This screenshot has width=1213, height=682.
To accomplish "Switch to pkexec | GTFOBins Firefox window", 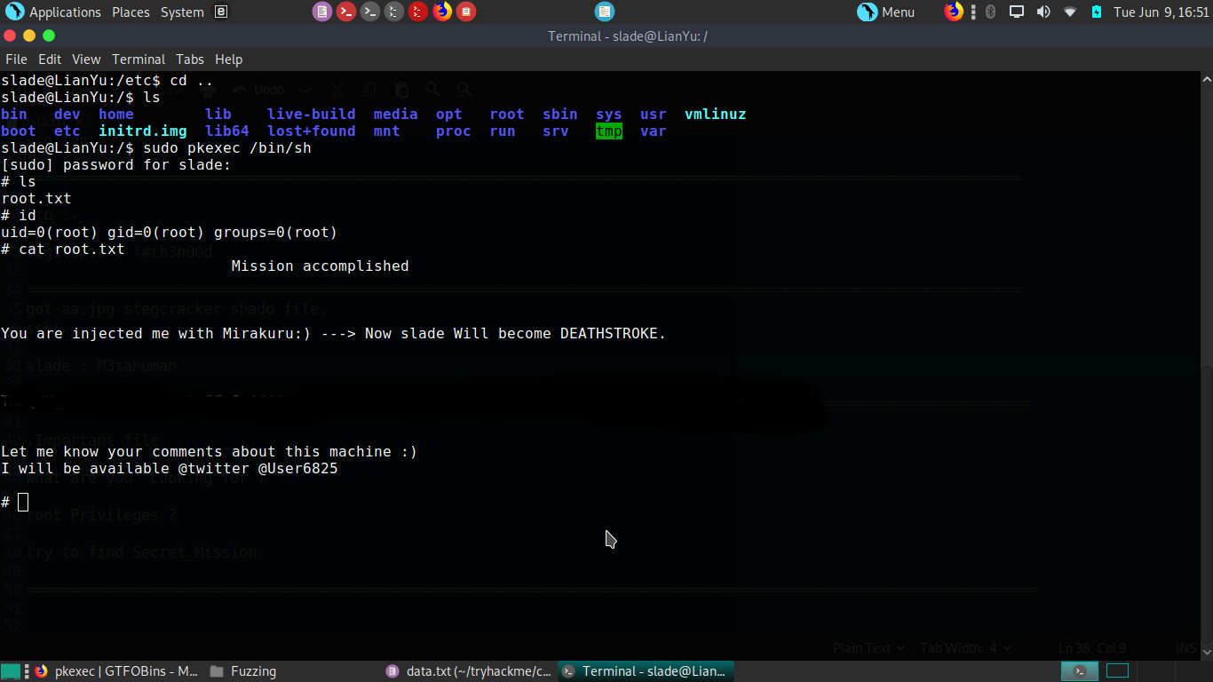I will (116, 671).
